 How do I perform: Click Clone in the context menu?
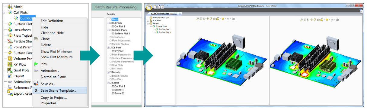pos(45,39)
